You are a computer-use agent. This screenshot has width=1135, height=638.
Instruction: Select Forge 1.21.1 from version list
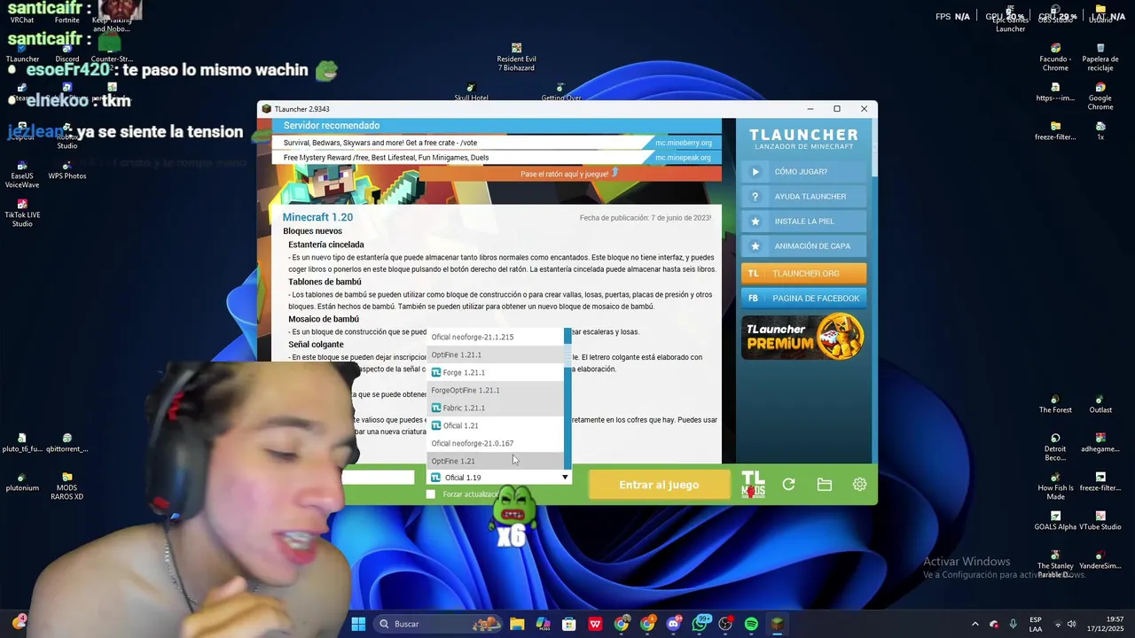coord(496,372)
